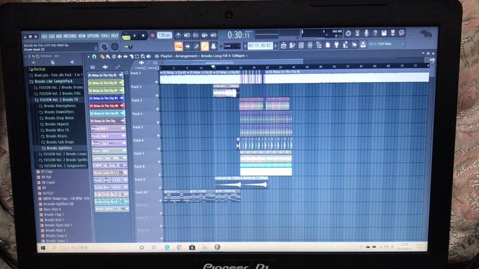Click the red Record button
Image resolution: width=479 pixels, height=269 pixels.
(152, 35)
